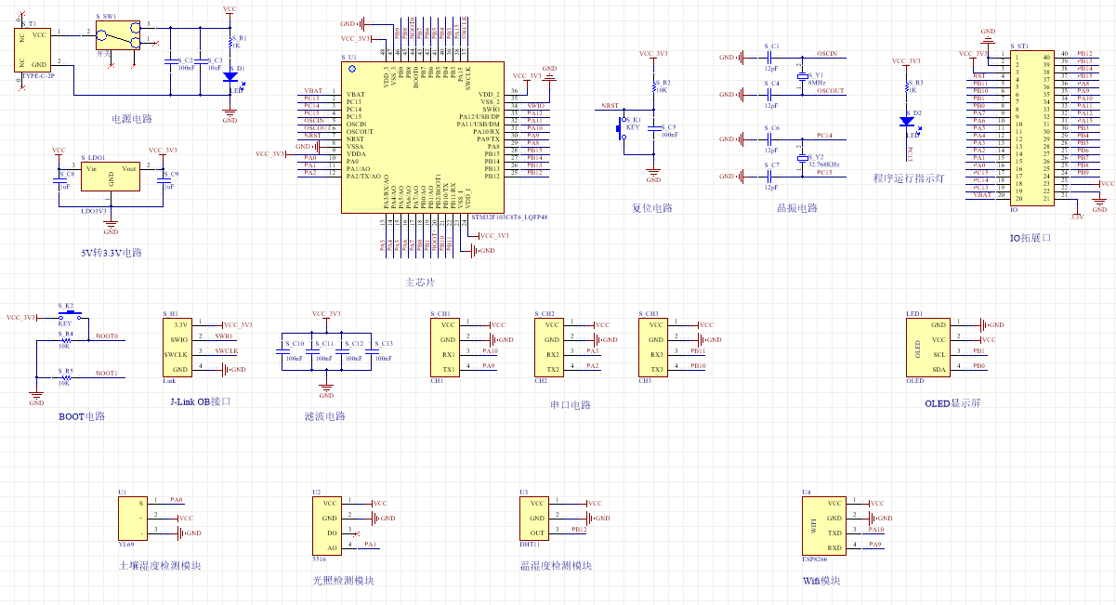The height and width of the screenshot is (605, 1116).
Task: Select the 主芯片 text label
Action: (x=421, y=282)
